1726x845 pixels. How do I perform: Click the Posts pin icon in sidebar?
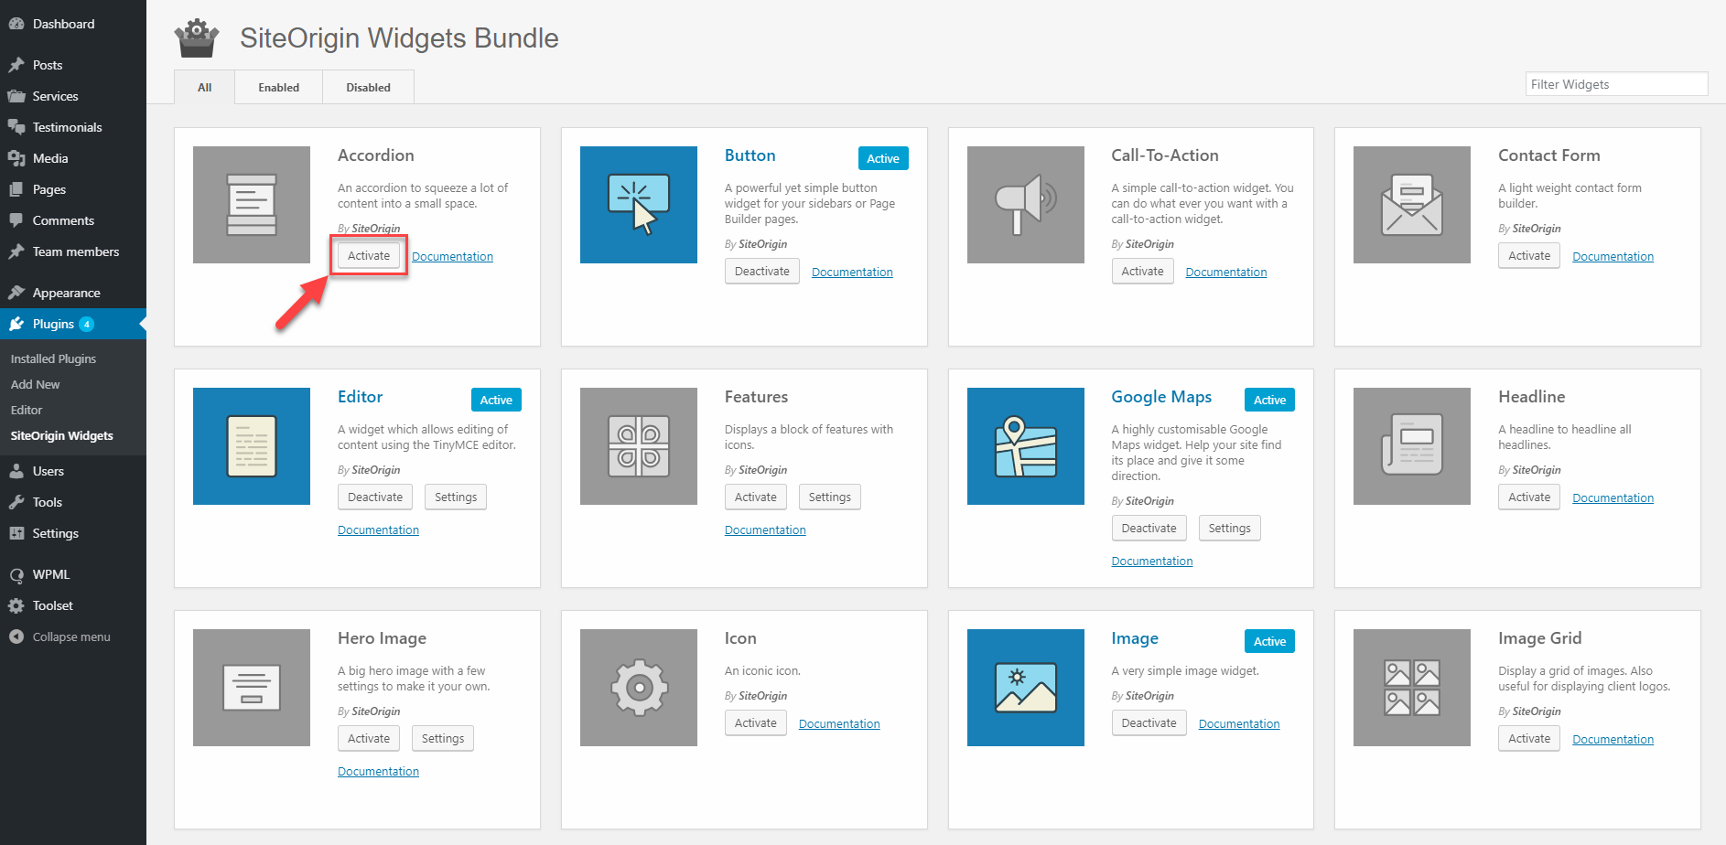(16, 65)
